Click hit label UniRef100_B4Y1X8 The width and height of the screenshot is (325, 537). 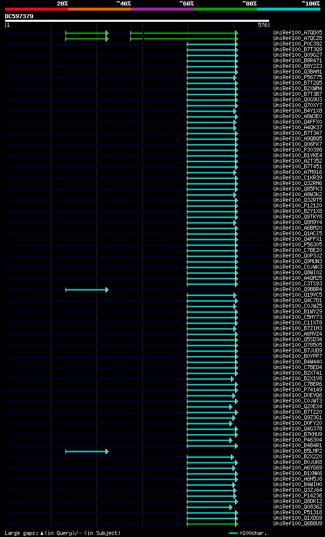pos(298,111)
